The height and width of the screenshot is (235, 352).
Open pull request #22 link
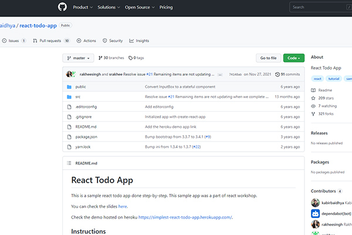[197, 147]
